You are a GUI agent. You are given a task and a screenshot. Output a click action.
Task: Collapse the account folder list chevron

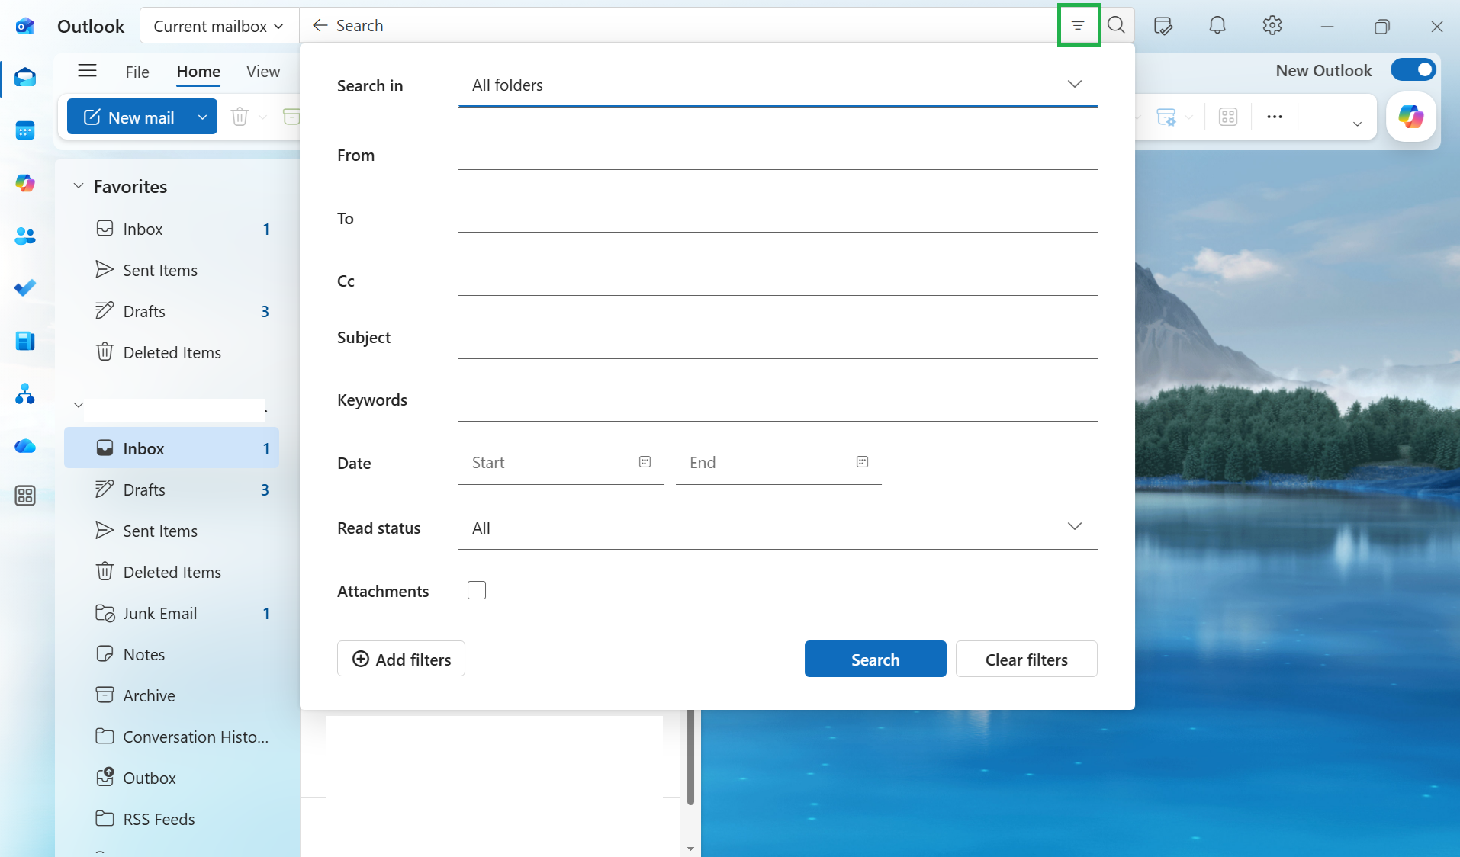(x=79, y=405)
